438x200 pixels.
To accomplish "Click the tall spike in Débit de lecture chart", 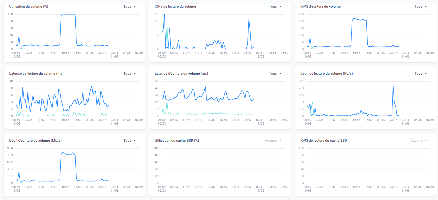I will point(393,86).
